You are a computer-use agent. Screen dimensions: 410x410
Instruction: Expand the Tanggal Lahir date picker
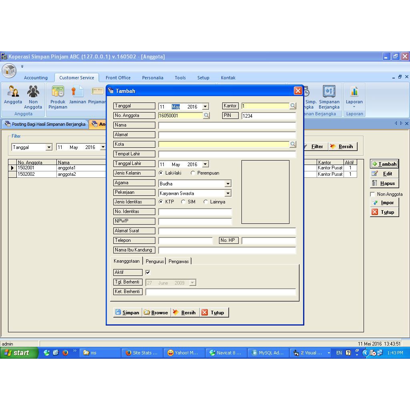(205, 164)
